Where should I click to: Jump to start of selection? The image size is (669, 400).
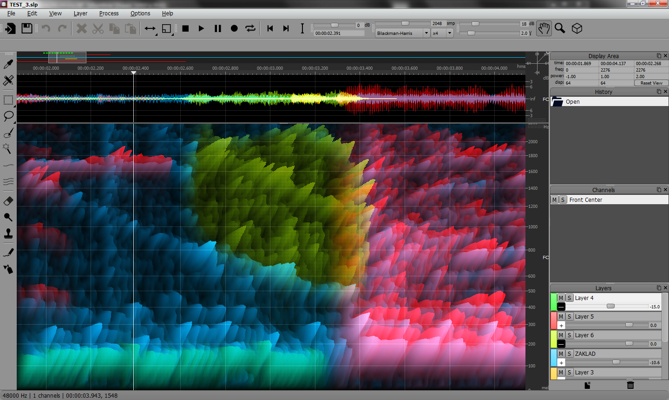pyautogui.click(x=270, y=28)
